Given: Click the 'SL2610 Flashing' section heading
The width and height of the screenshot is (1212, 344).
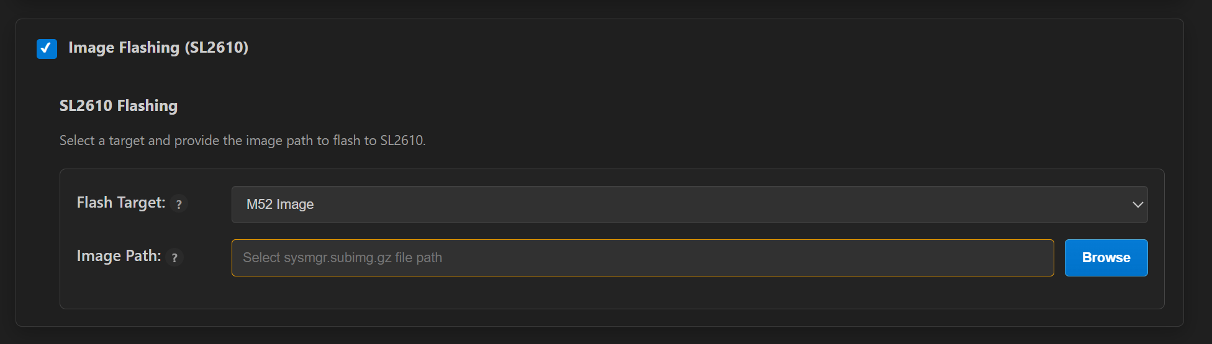Looking at the screenshot, I should tap(119, 106).
